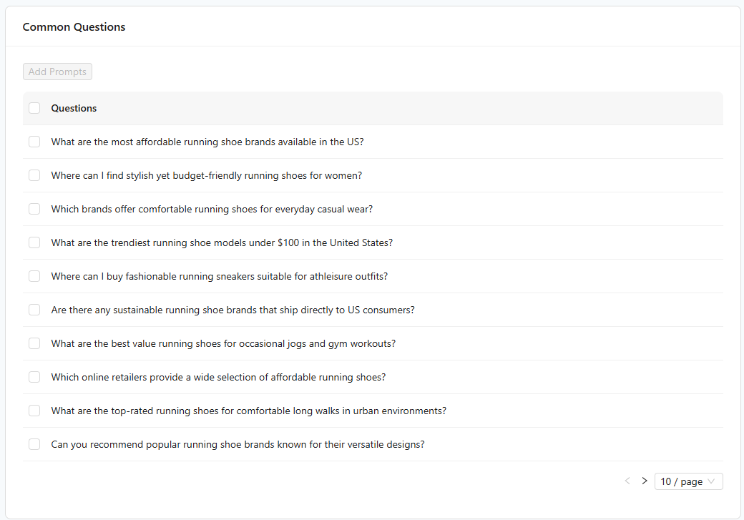Click the Questions column header

pos(74,108)
